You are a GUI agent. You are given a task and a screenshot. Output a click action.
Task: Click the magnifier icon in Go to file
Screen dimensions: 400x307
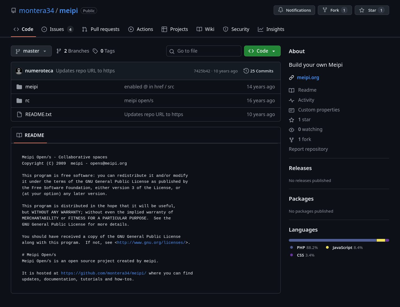(x=172, y=51)
